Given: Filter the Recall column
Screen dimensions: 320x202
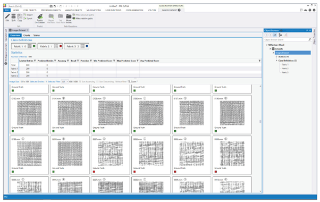Looking at the screenshot, I should click(78, 61).
